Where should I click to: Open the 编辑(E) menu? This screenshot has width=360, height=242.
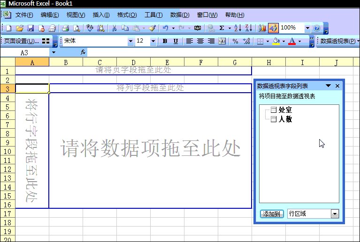(50, 15)
